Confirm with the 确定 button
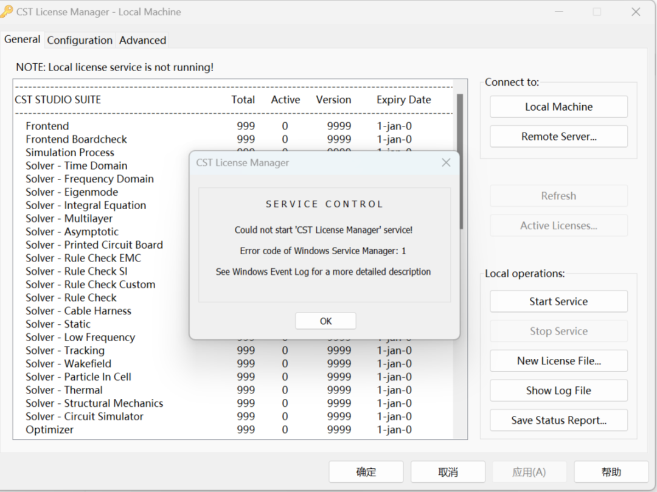Screen dimensions: 657x492 click(x=366, y=472)
